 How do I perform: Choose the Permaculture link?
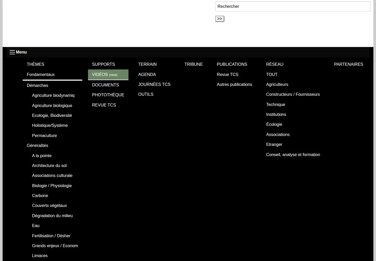coord(44,135)
